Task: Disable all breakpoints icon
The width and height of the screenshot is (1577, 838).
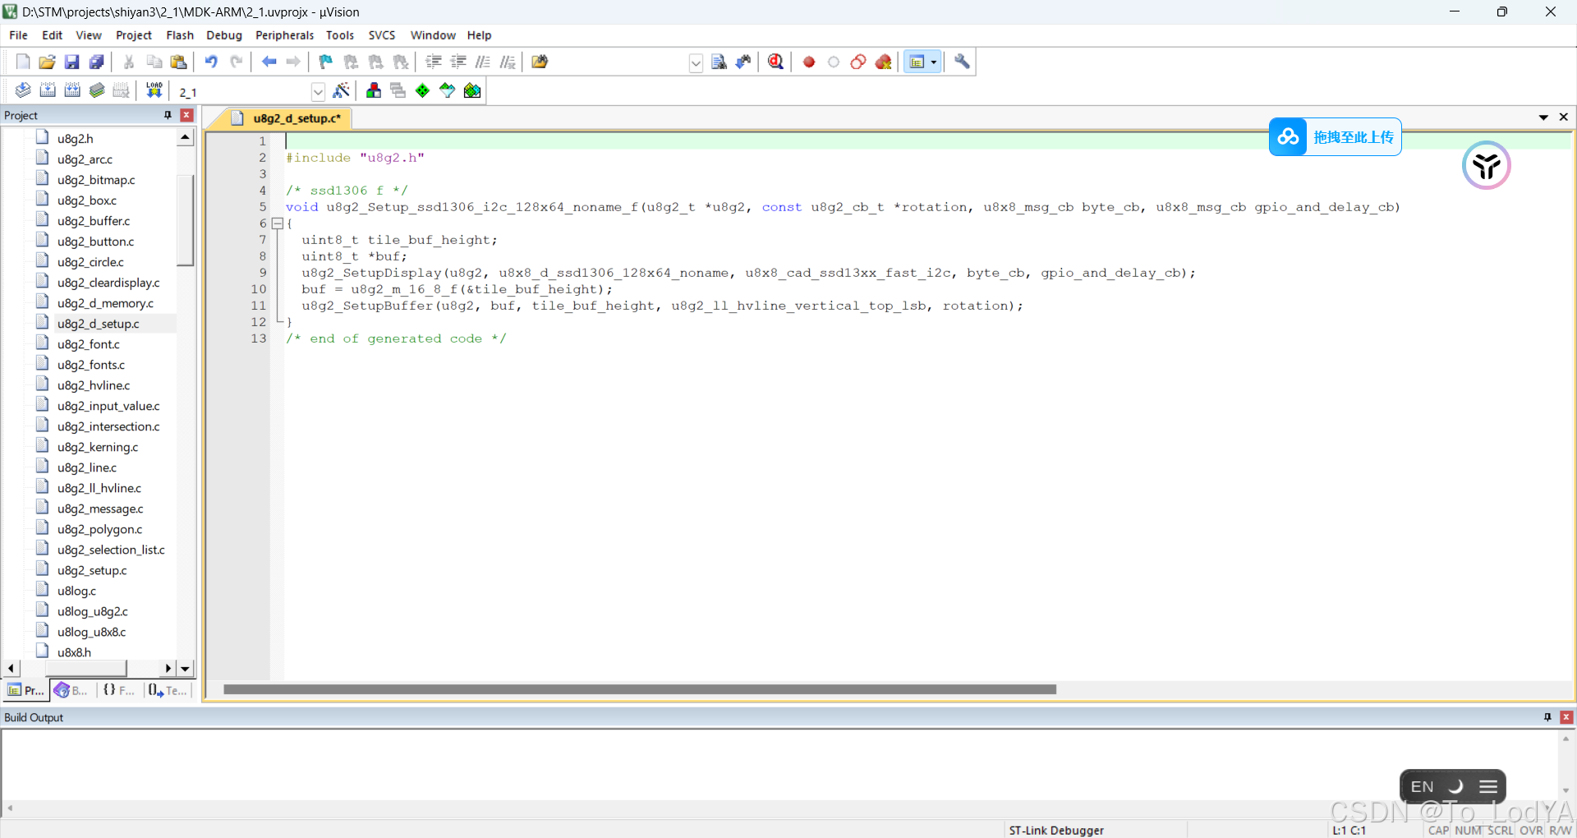Action: click(858, 62)
